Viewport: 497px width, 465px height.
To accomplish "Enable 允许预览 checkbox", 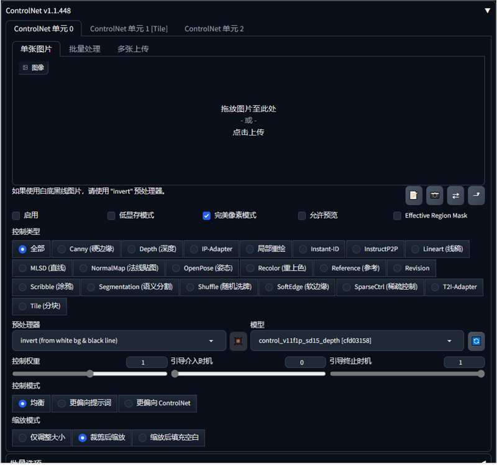I will click(x=301, y=216).
